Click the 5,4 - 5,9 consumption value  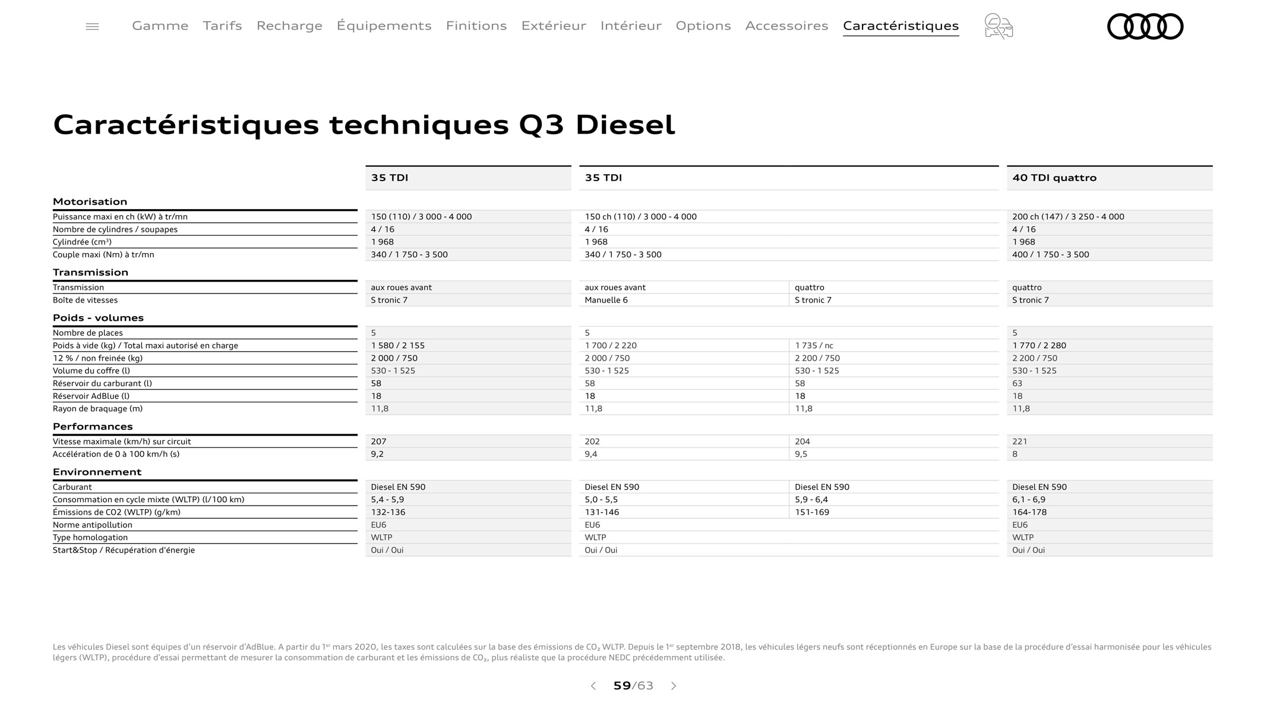pyautogui.click(x=387, y=500)
